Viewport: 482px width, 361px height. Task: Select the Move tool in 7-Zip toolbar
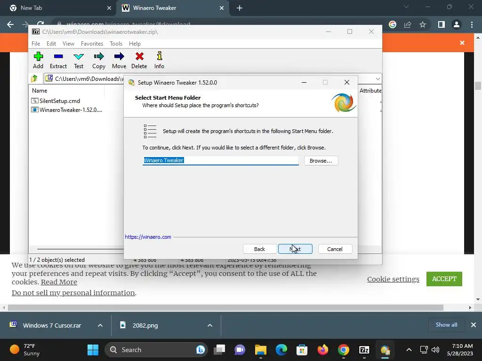119,60
